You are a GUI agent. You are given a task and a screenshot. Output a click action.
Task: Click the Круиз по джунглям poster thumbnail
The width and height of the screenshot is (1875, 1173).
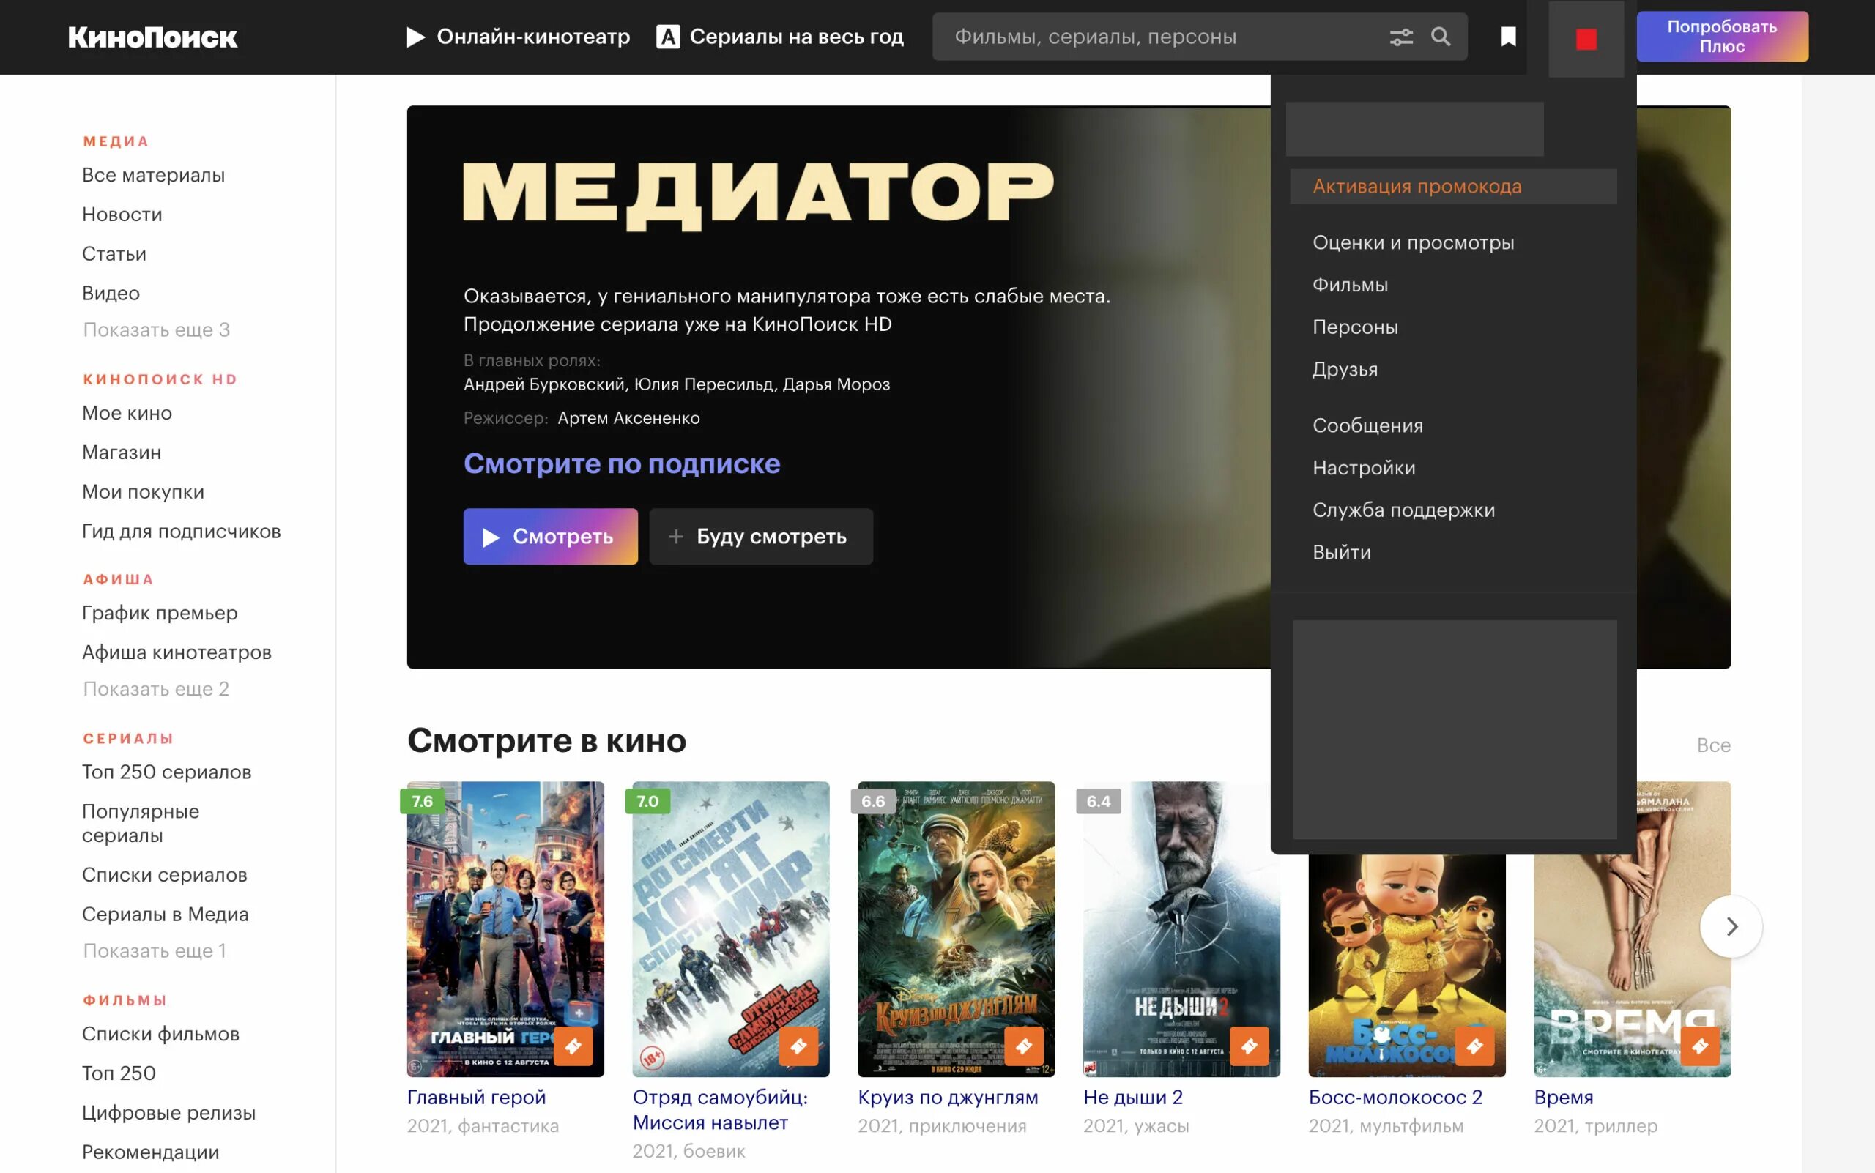956,928
